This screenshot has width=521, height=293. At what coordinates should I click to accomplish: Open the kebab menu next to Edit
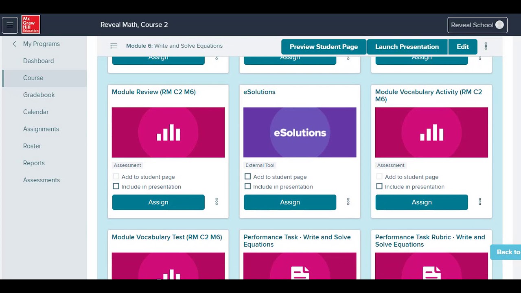(x=486, y=46)
